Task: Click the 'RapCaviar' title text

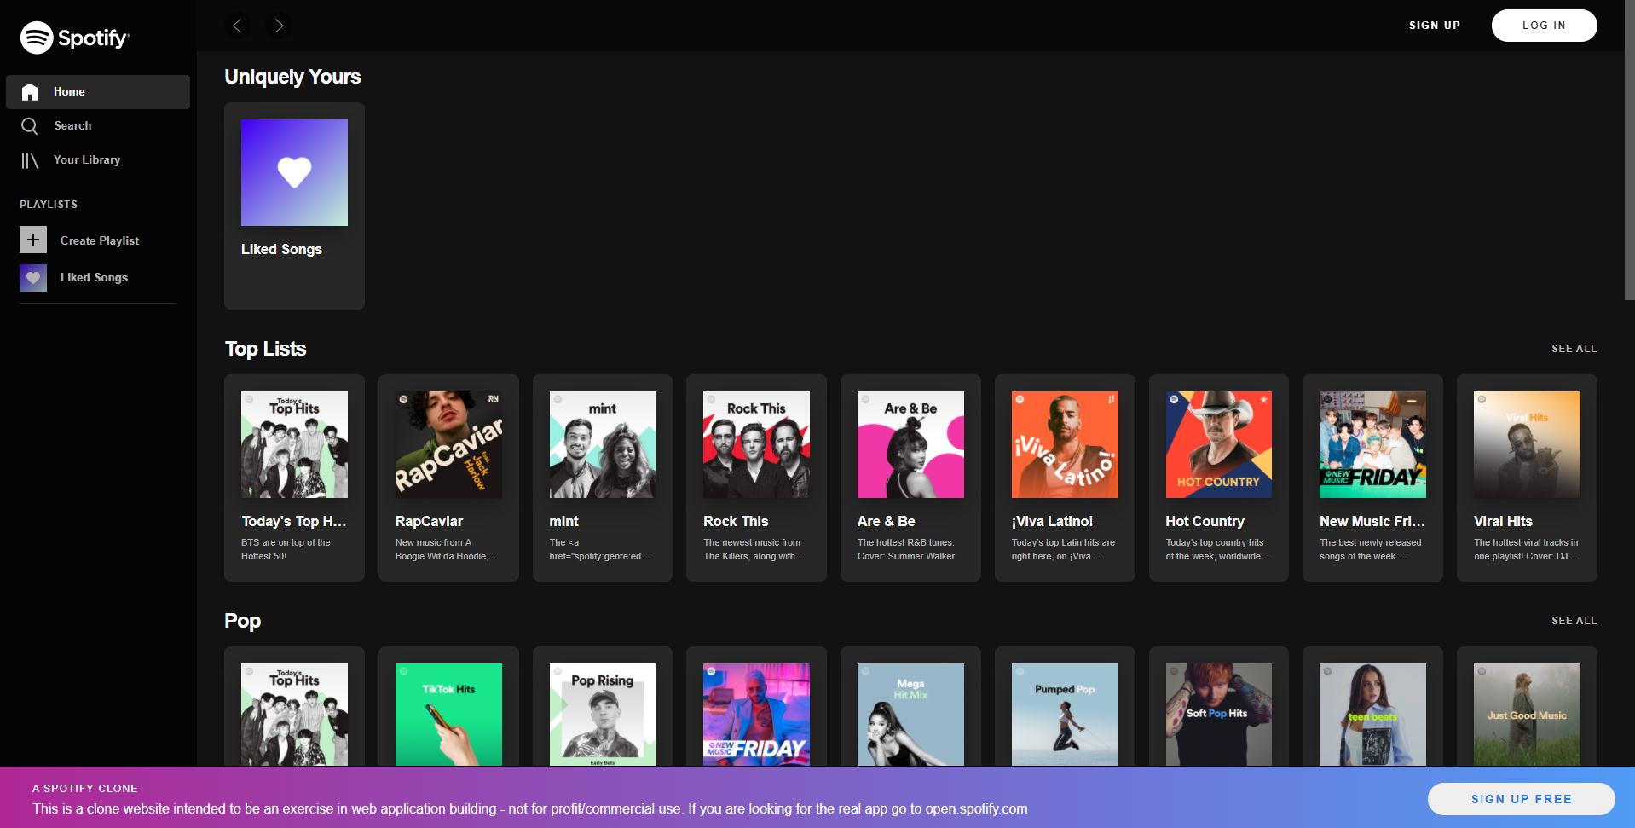Action: click(429, 521)
